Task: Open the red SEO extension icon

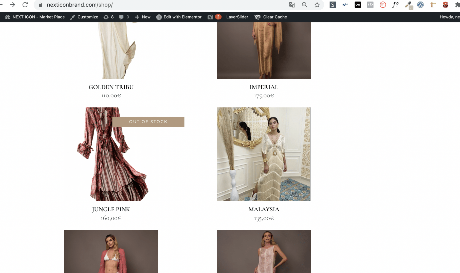Action: click(446, 5)
